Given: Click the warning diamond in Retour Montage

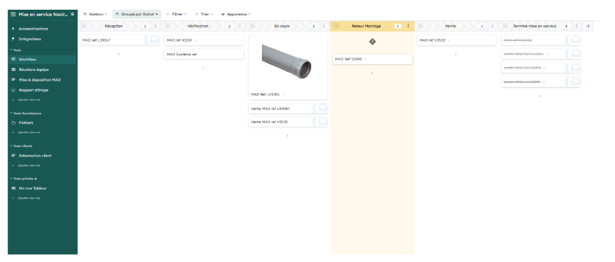Looking at the screenshot, I should (372, 42).
